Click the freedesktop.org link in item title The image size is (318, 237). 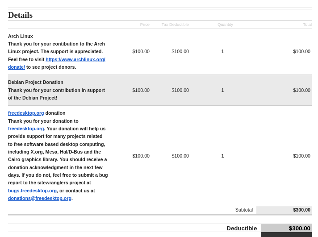(26, 113)
